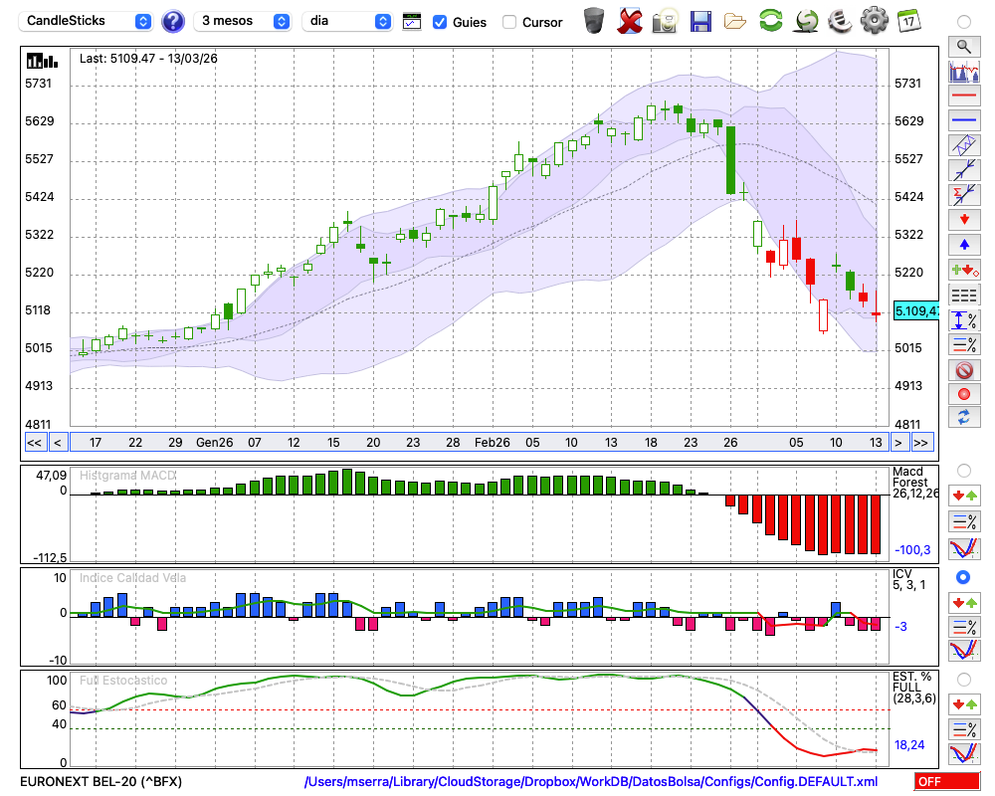Click the green circular refresh arrows icon
The width and height of the screenshot is (995, 796).
coord(770,21)
